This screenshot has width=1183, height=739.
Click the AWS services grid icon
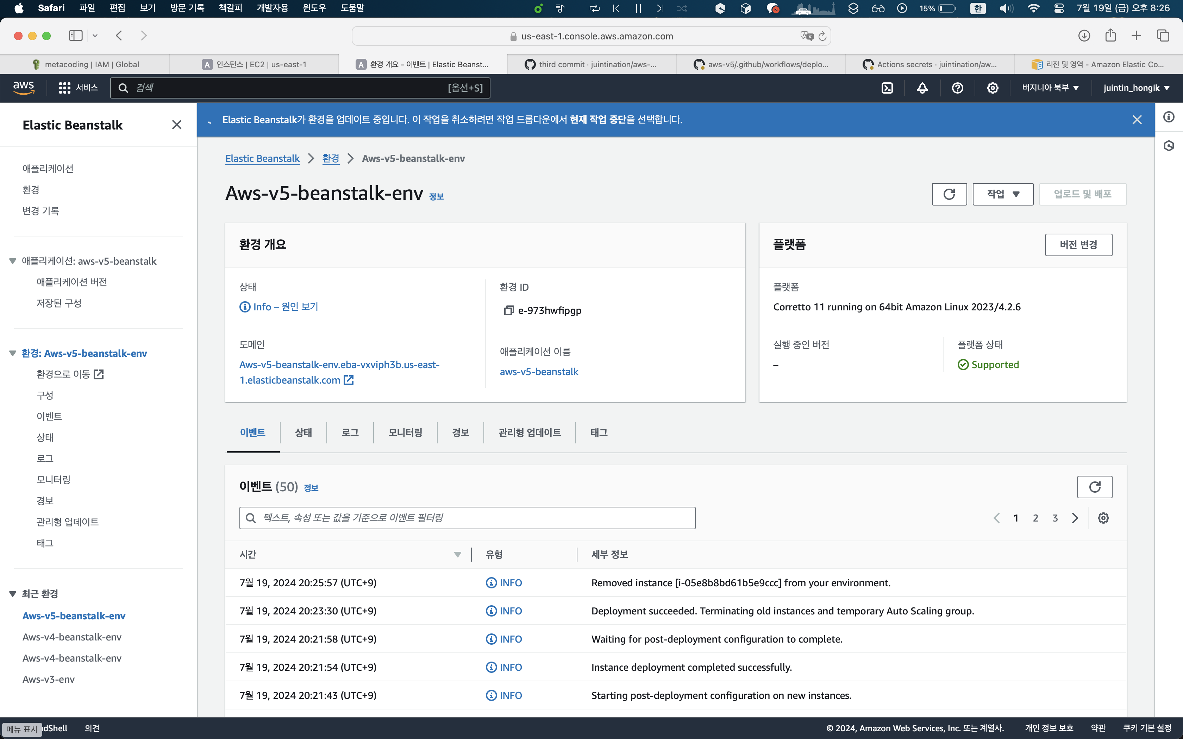coord(64,88)
